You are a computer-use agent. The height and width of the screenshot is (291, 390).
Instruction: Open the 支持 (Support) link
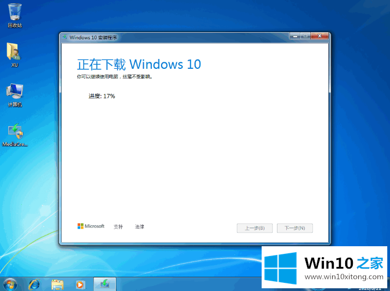pos(118,227)
